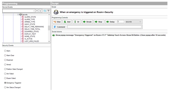Open the delay units seconds dropdown
The height and width of the screenshot is (94, 176).
(x=133, y=22)
